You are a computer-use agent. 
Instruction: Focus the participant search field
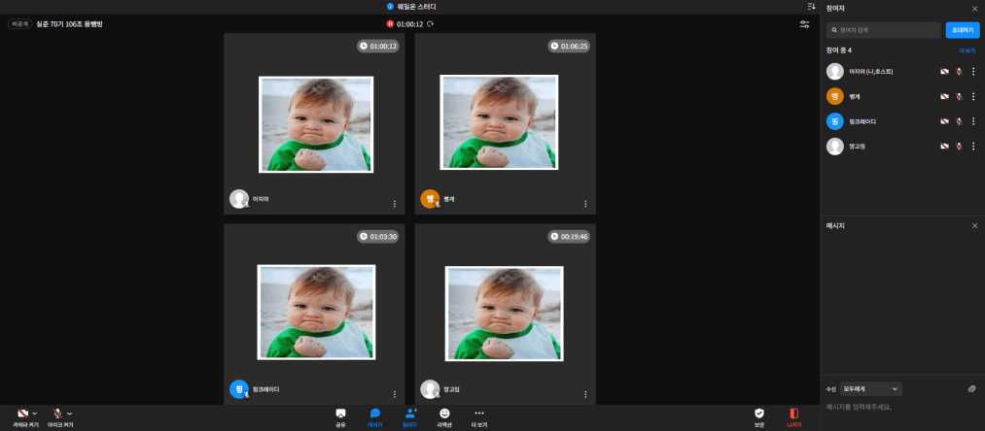pyautogui.click(x=883, y=30)
